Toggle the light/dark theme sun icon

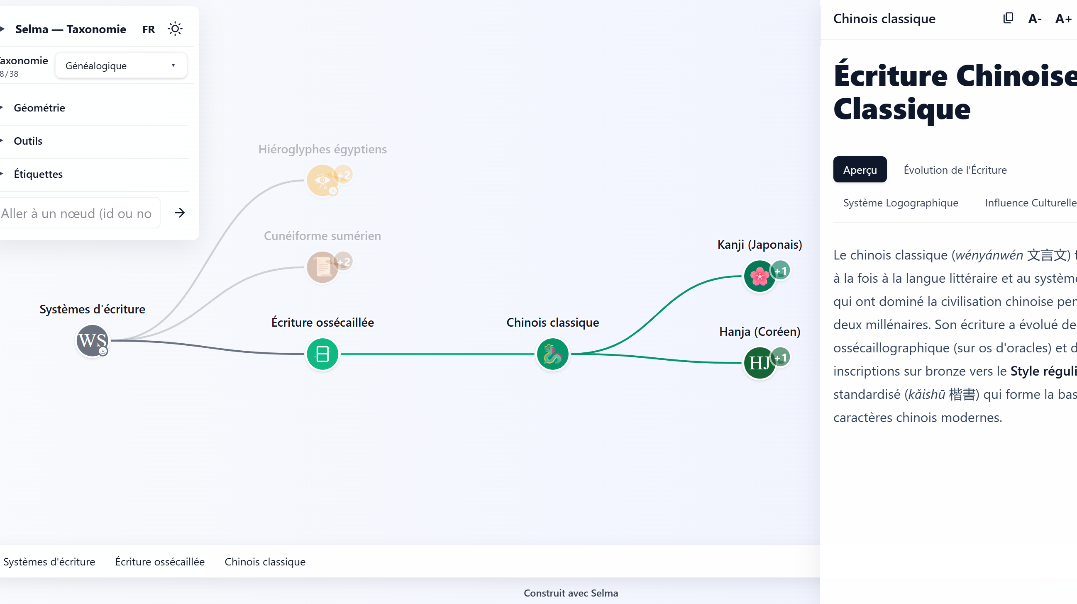coord(175,29)
